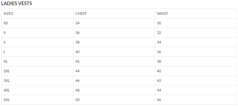This screenshot has width=238, height=107.
Task: Select the 4XL size cell
Action: (x=7, y=90)
